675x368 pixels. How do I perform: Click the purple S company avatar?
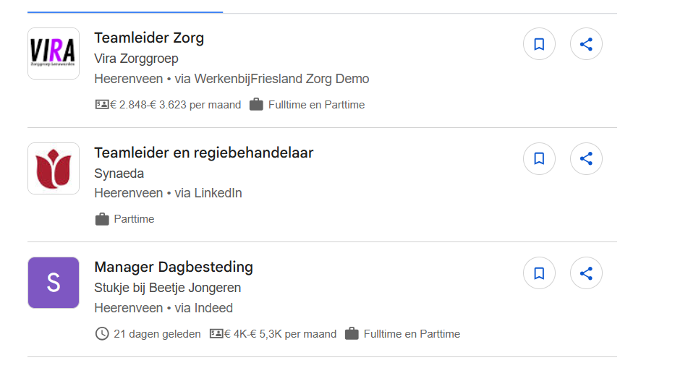coord(54,283)
